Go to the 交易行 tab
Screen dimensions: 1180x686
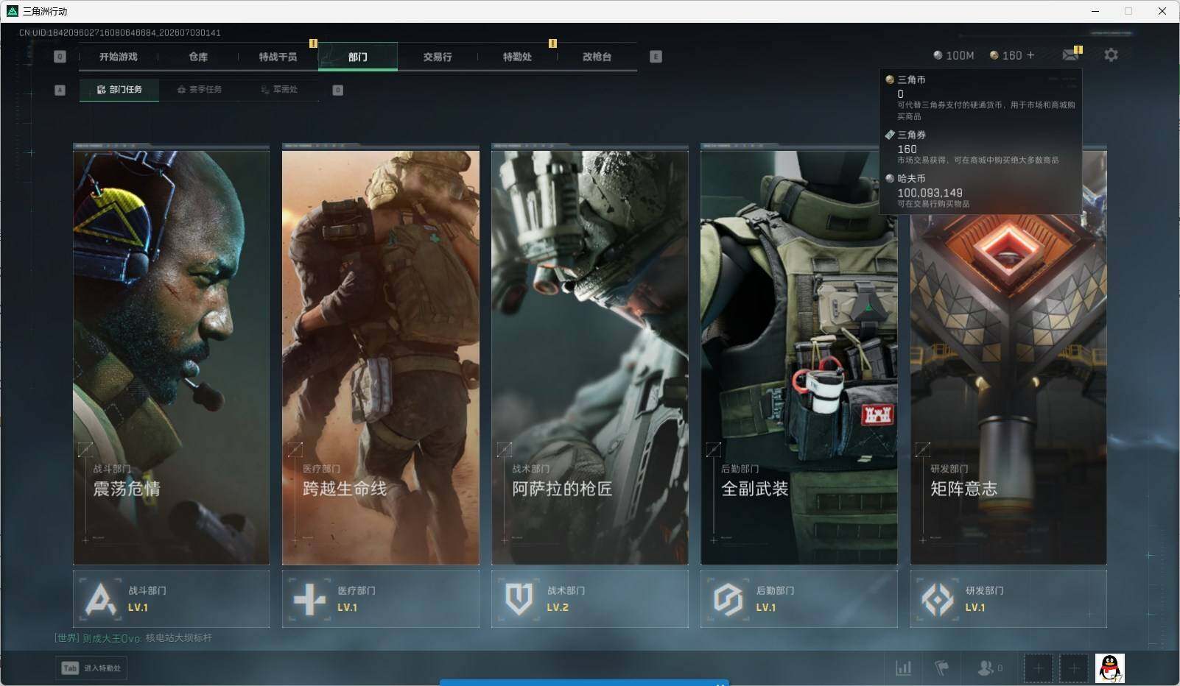pyautogui.click(x=438, y=57)
